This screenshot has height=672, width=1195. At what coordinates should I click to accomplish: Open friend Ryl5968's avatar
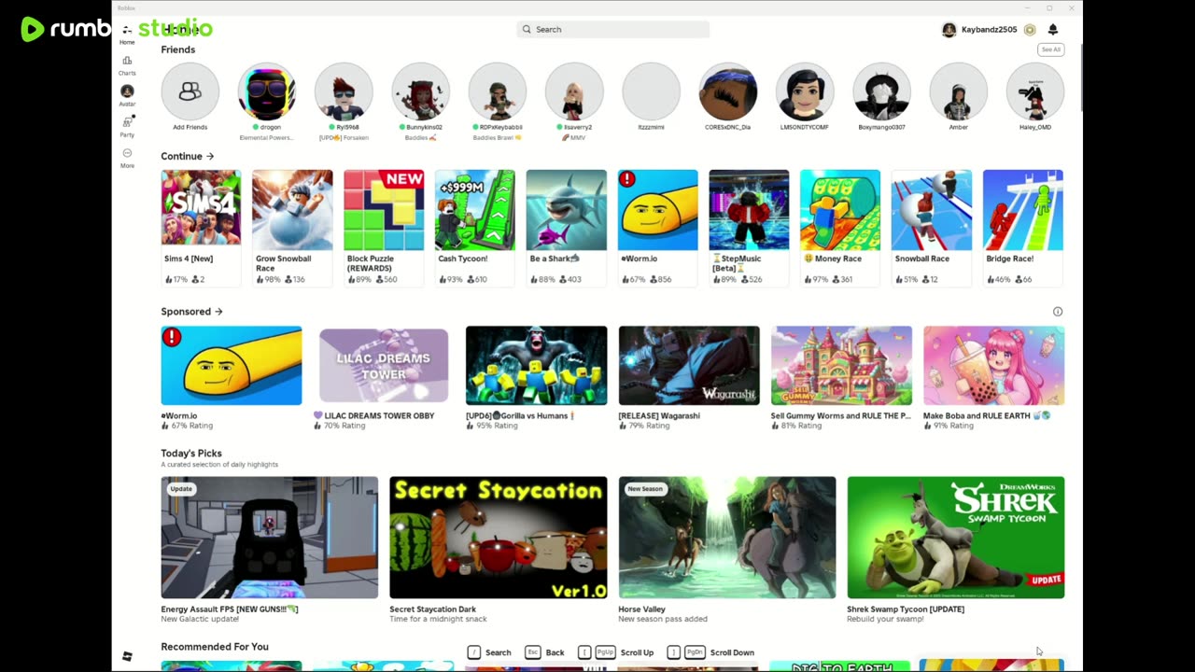tap(344, 91)
